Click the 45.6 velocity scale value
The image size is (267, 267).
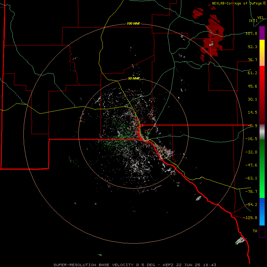(252, 86)
